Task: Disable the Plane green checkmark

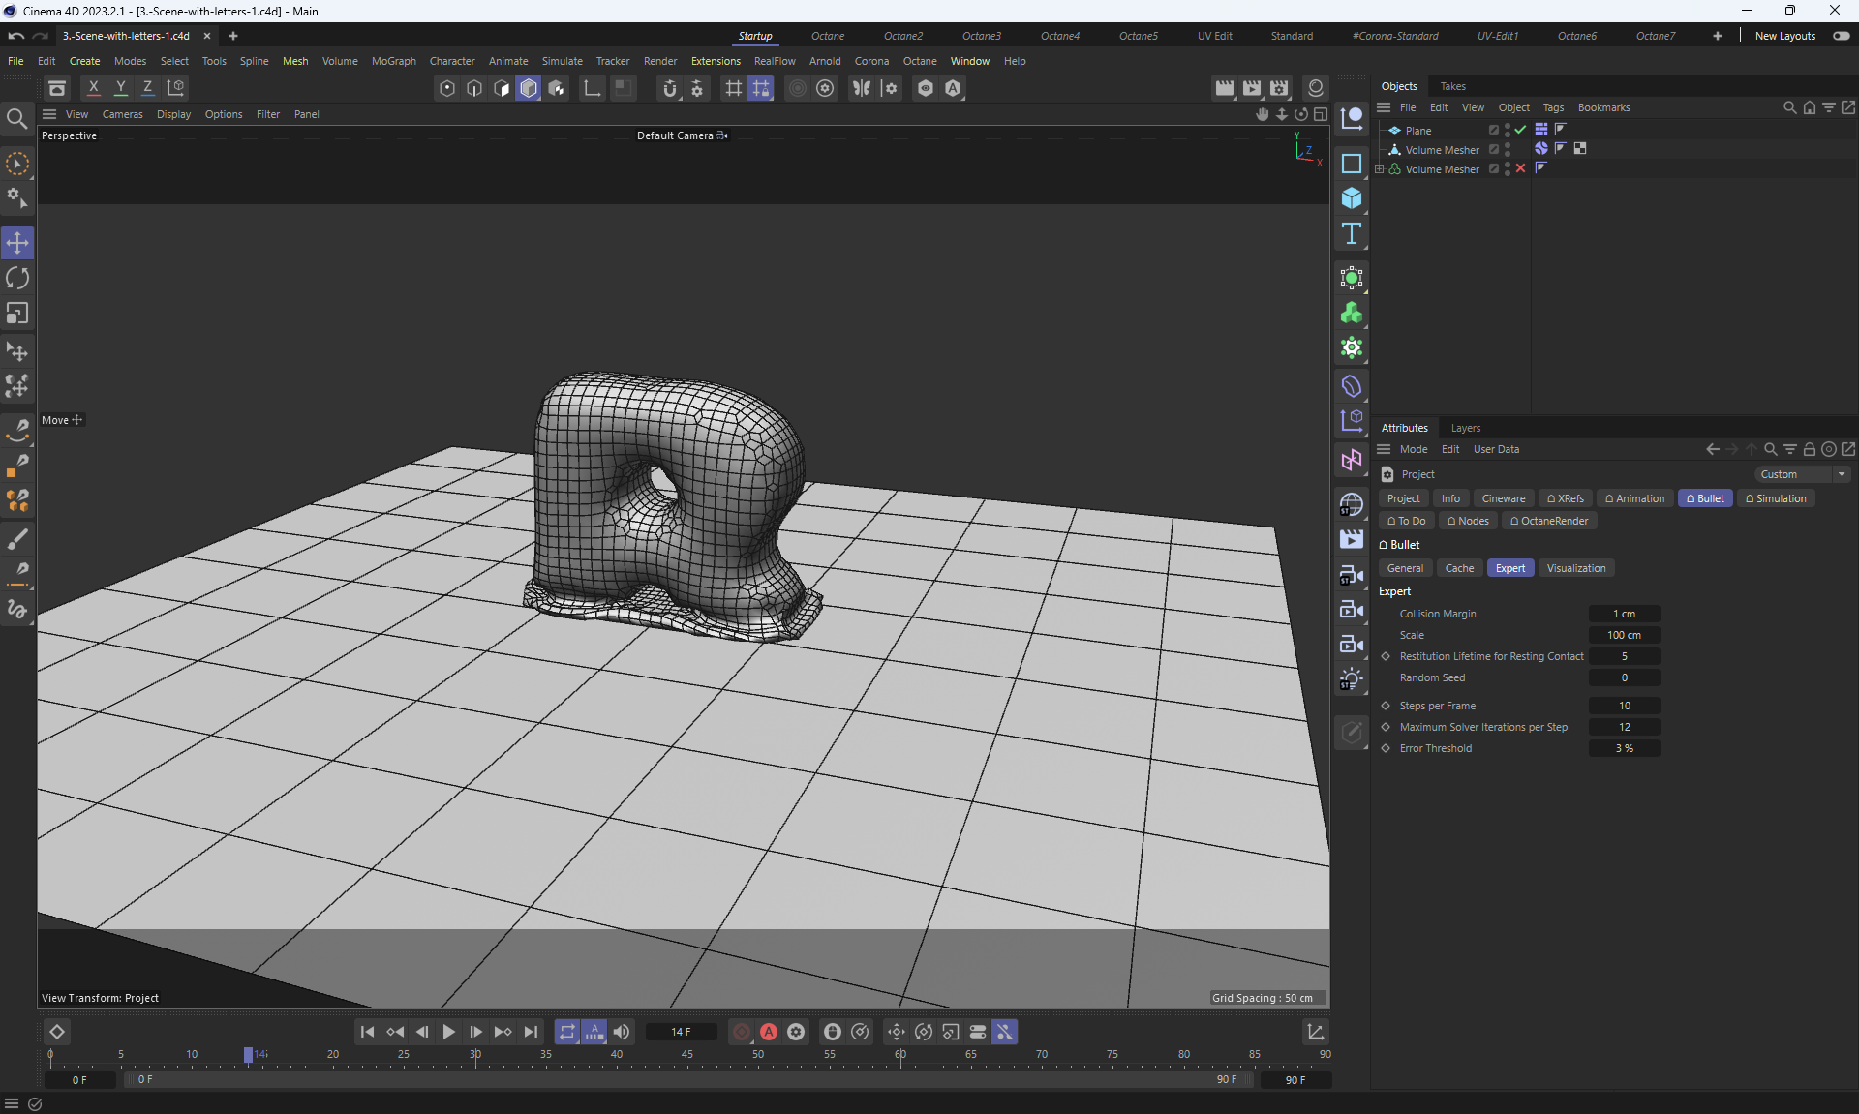Action: [1520, 130]
